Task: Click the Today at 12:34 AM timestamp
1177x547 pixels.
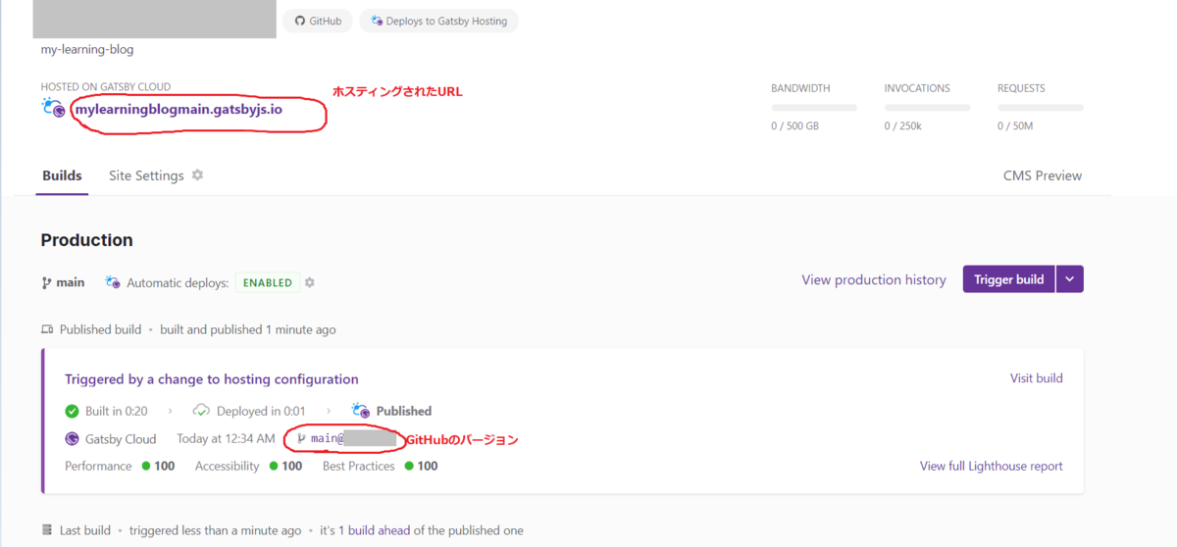Action: pos(226,438)
